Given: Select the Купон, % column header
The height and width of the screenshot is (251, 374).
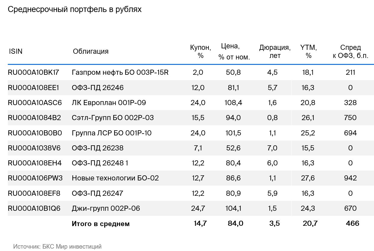Looking at the screenshot, I should click(201, 51).
